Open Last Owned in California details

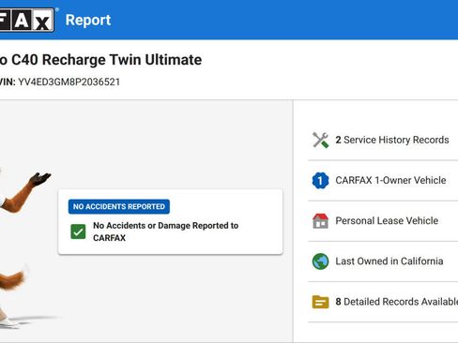pos(389,261)
